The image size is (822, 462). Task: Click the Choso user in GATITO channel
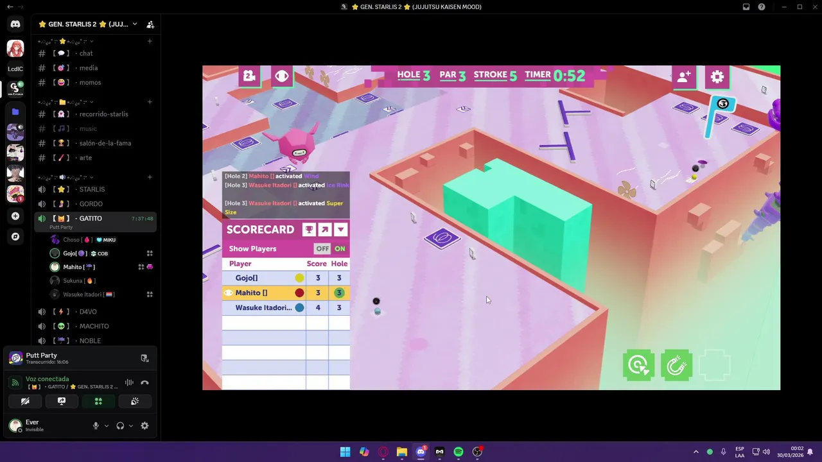click(101, 240)
